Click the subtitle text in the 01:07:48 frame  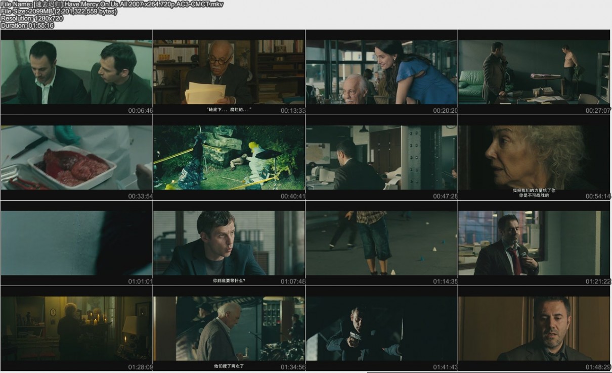tap(229, 280)
